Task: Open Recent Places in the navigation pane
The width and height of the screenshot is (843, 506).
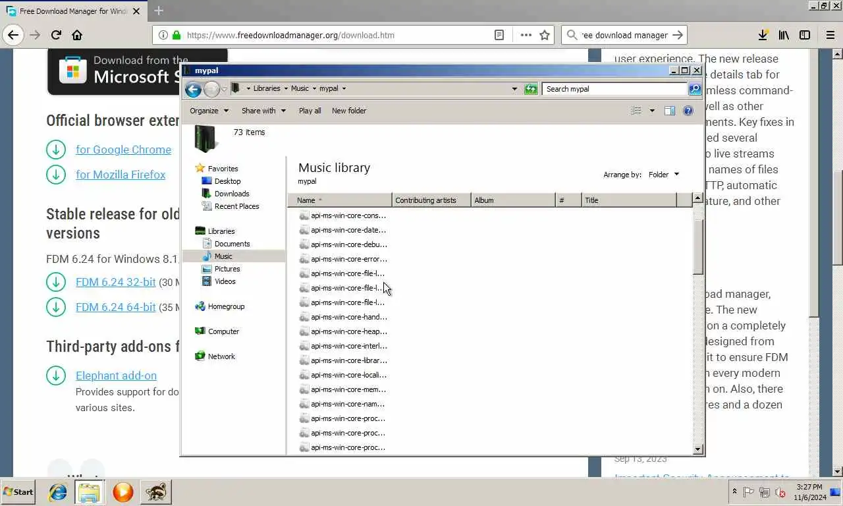Action: 236,206
